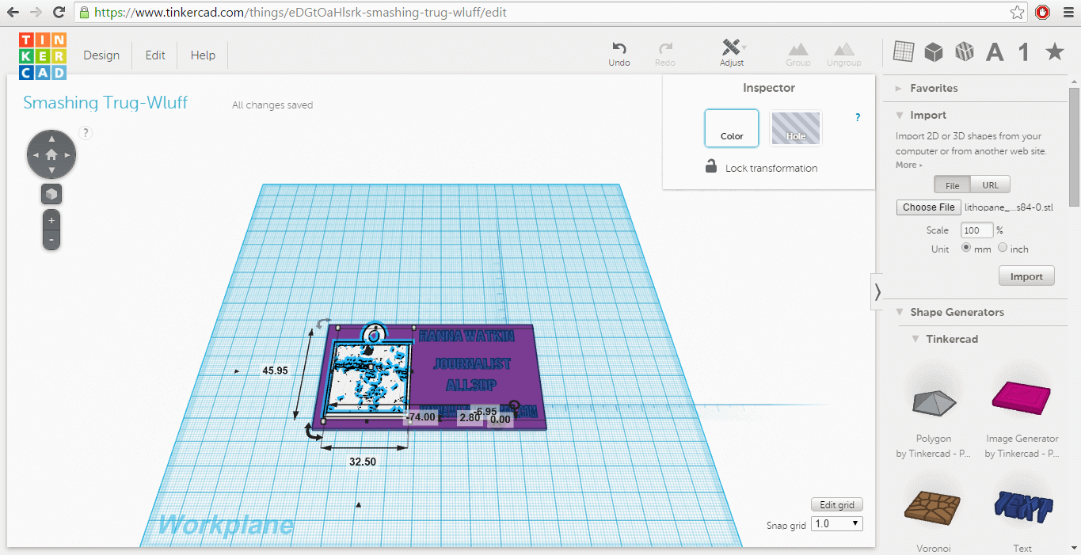Click the Import button

pos(1026,276)
